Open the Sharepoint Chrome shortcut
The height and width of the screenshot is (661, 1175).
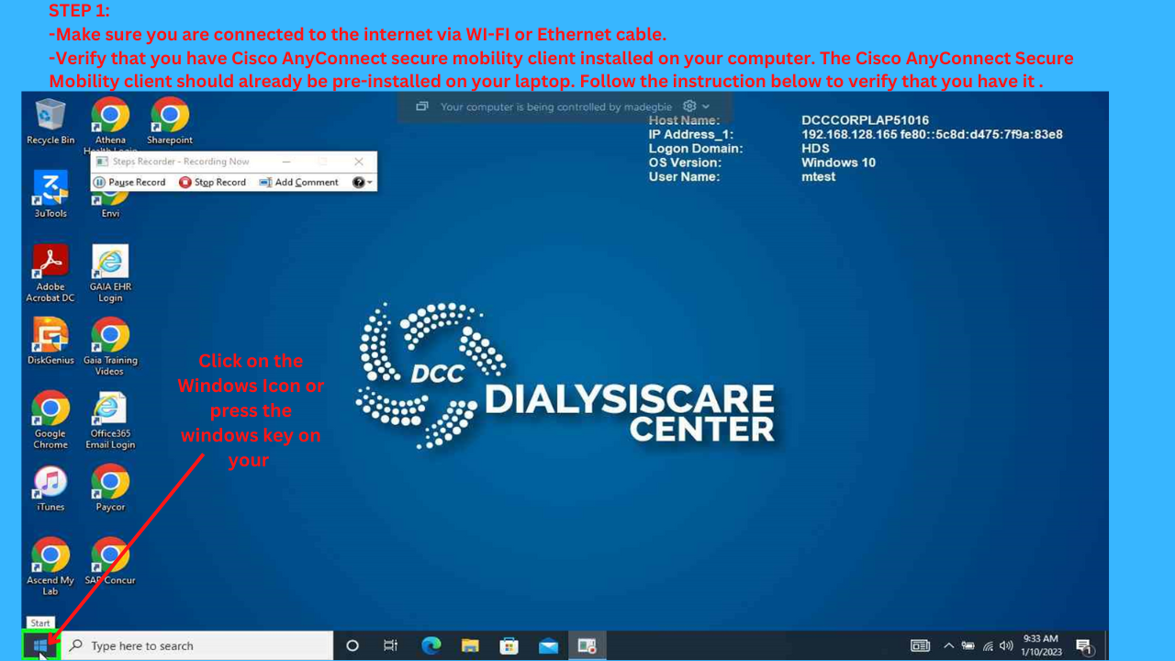[x=170, y=122]
